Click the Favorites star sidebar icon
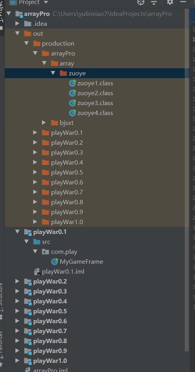 pos(2,364)
